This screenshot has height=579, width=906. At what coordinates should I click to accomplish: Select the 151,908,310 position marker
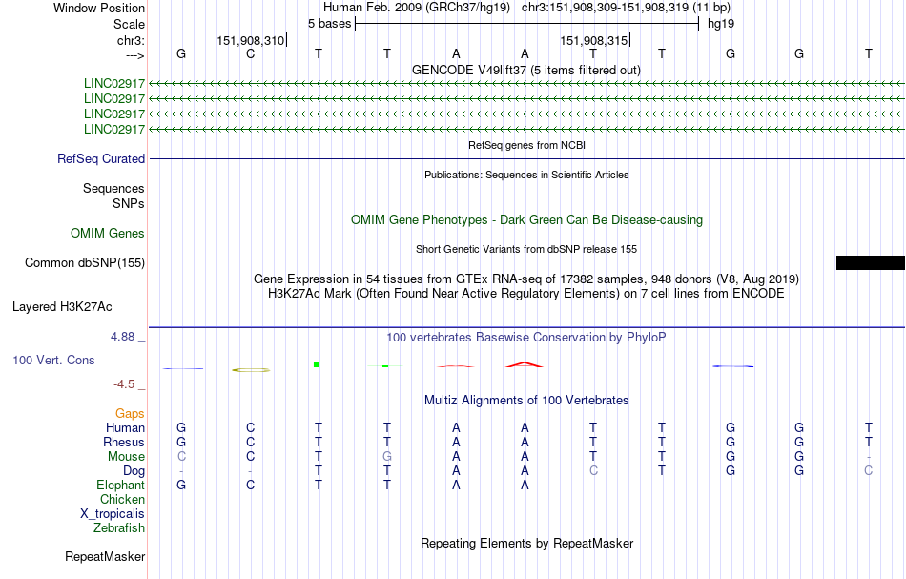(251, 40)
